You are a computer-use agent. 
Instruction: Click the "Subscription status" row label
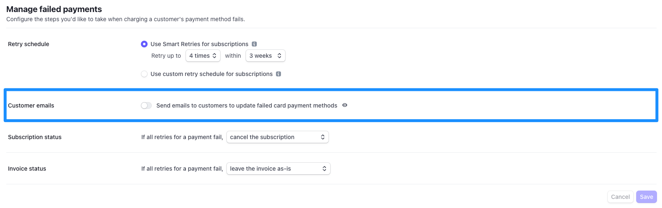pos(35,137)
